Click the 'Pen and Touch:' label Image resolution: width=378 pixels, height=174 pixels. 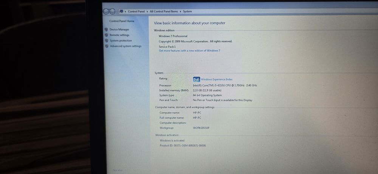tap(169, 100)
